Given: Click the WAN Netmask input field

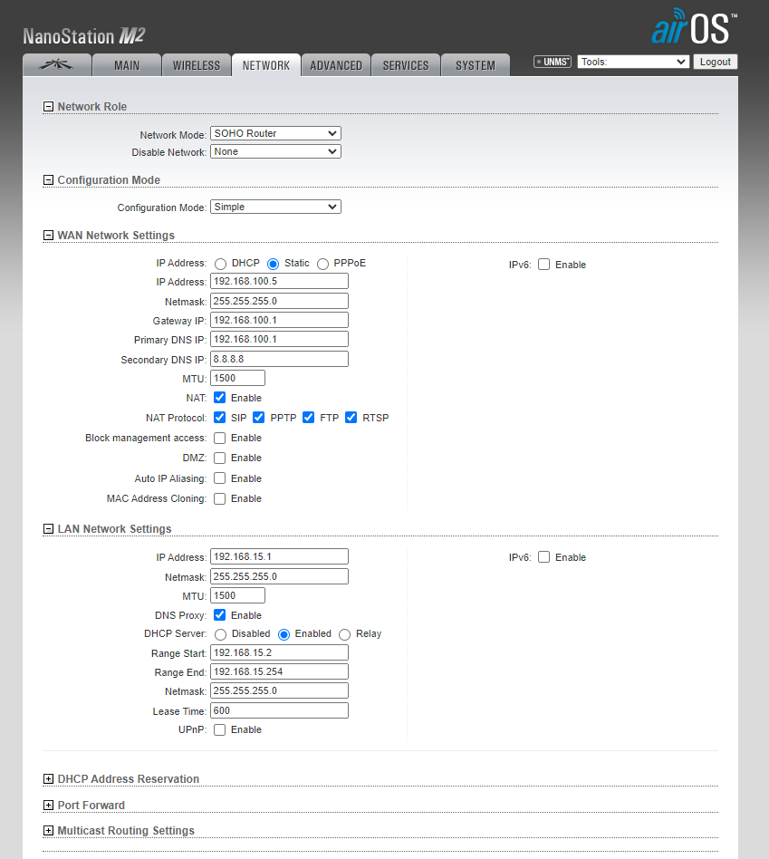Looking at the screenshot, I should (x=279, y=301).
